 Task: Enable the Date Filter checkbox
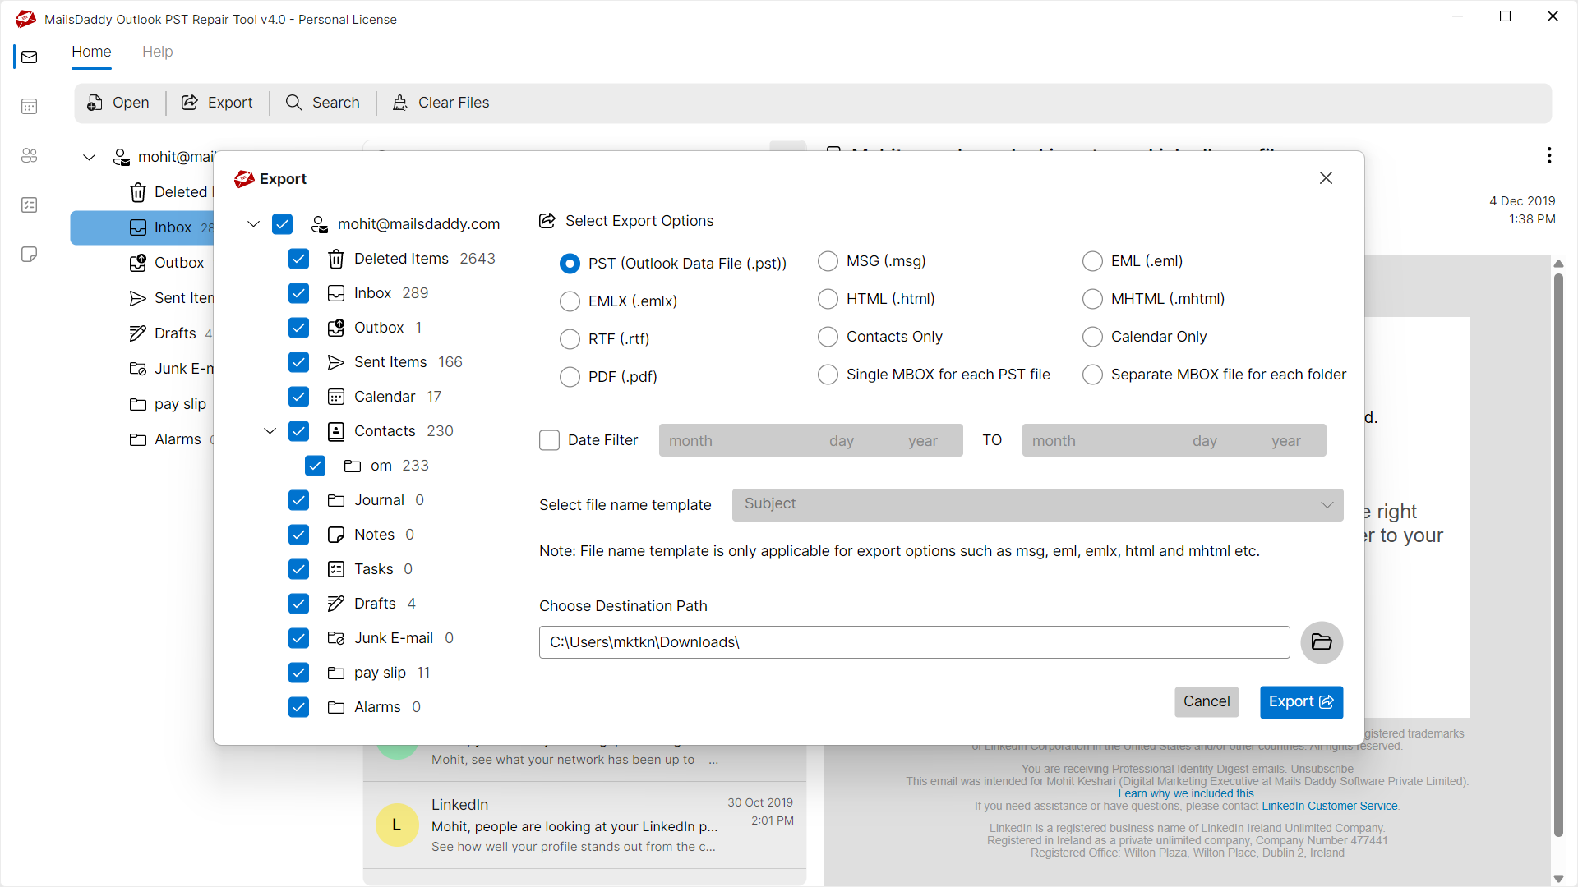pyautogui.click(x=550, y=440)
